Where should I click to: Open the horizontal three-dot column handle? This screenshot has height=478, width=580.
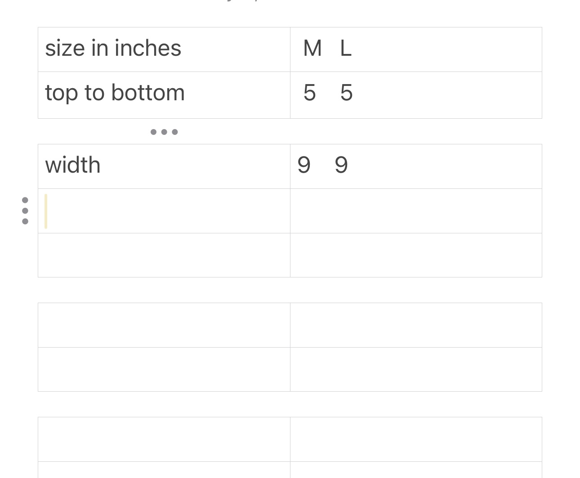point(164,132)
